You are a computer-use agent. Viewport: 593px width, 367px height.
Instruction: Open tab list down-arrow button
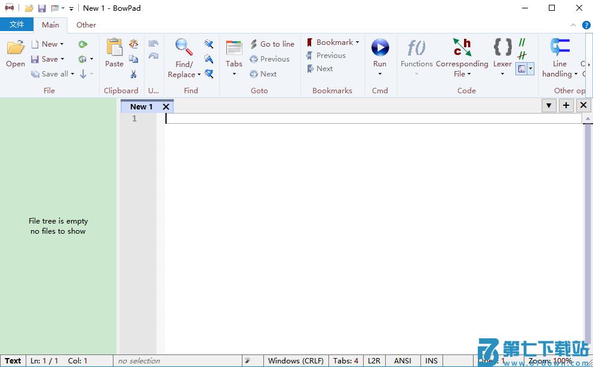point(549,106)
